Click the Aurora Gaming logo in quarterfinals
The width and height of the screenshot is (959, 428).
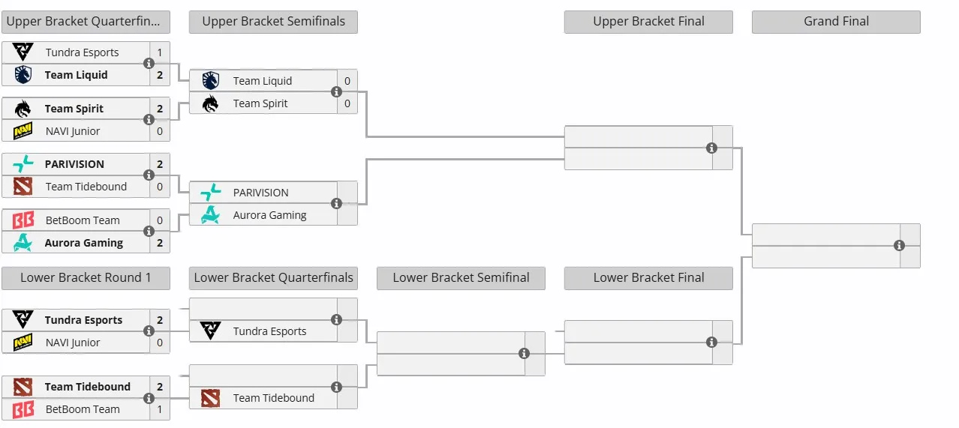point(23,242)
